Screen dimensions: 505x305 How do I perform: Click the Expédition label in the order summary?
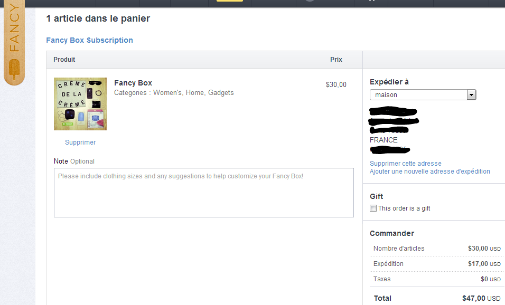(388, 264)
